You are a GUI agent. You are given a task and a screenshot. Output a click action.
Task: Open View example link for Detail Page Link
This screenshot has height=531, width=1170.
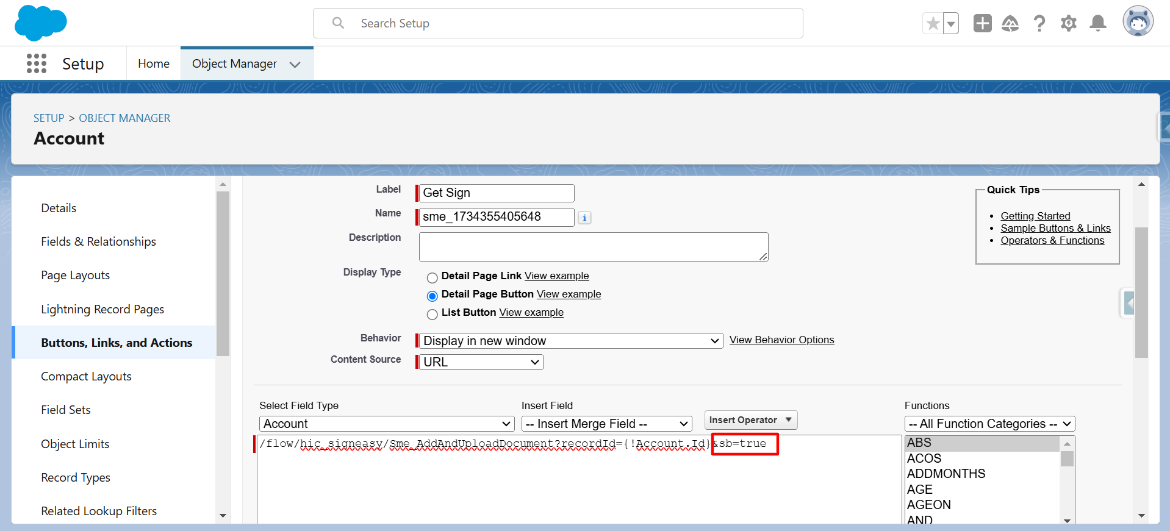click(x=556, y=276)
